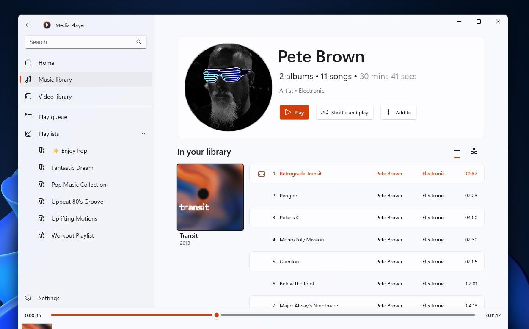Click the playback seek slider thumb
Viewport: 529px width, 329px height.
217,315
